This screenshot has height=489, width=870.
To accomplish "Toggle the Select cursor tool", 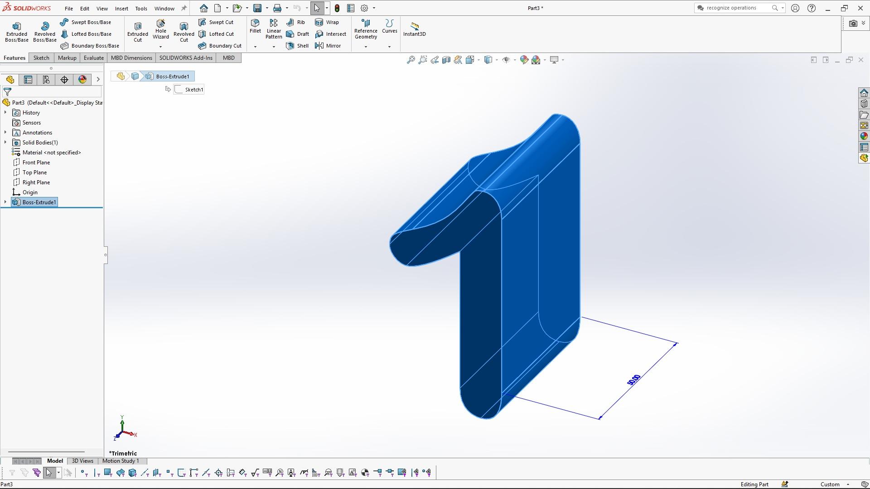I will tap(317, 8).
